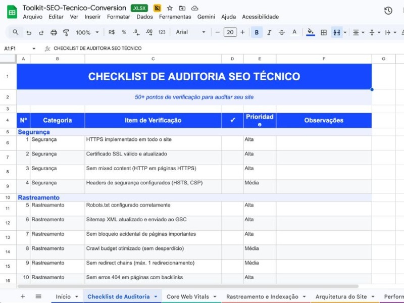Open the zoom level dropdown
404x303 pixels.
coord(87,32)
